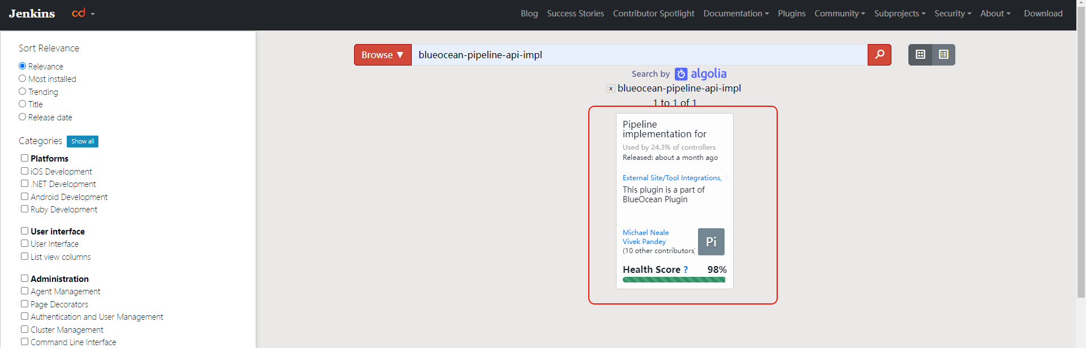Image resolution: width=1086 pixels, height=348 pixels.
Task: Select Title sort option
Action: [x=23, y=104]
